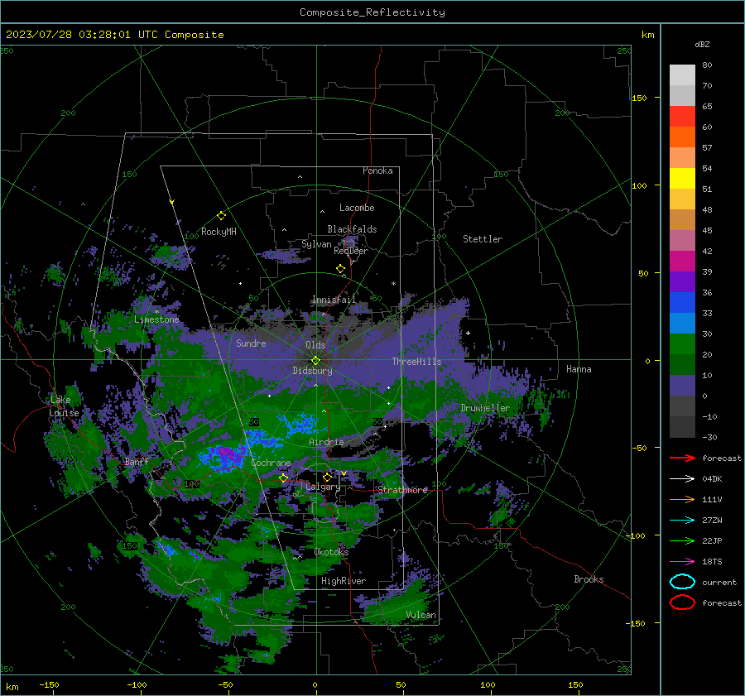Screen dimensions: 745x696
Task: Select the slate-purple 10 dBZ swatch
Action: pyautogui.click(x=682, y=385)
